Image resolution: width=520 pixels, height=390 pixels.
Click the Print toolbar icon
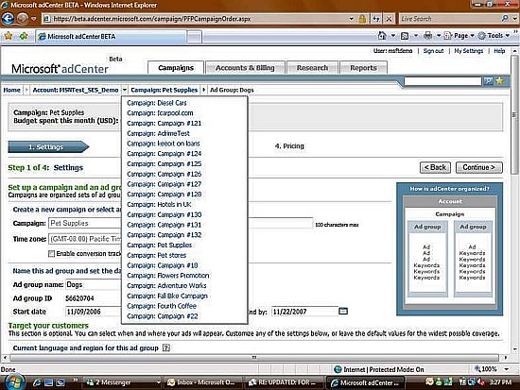[x=427, y=36]
